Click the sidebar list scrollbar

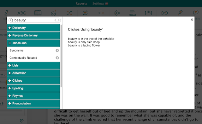click(x=61, y=56)
